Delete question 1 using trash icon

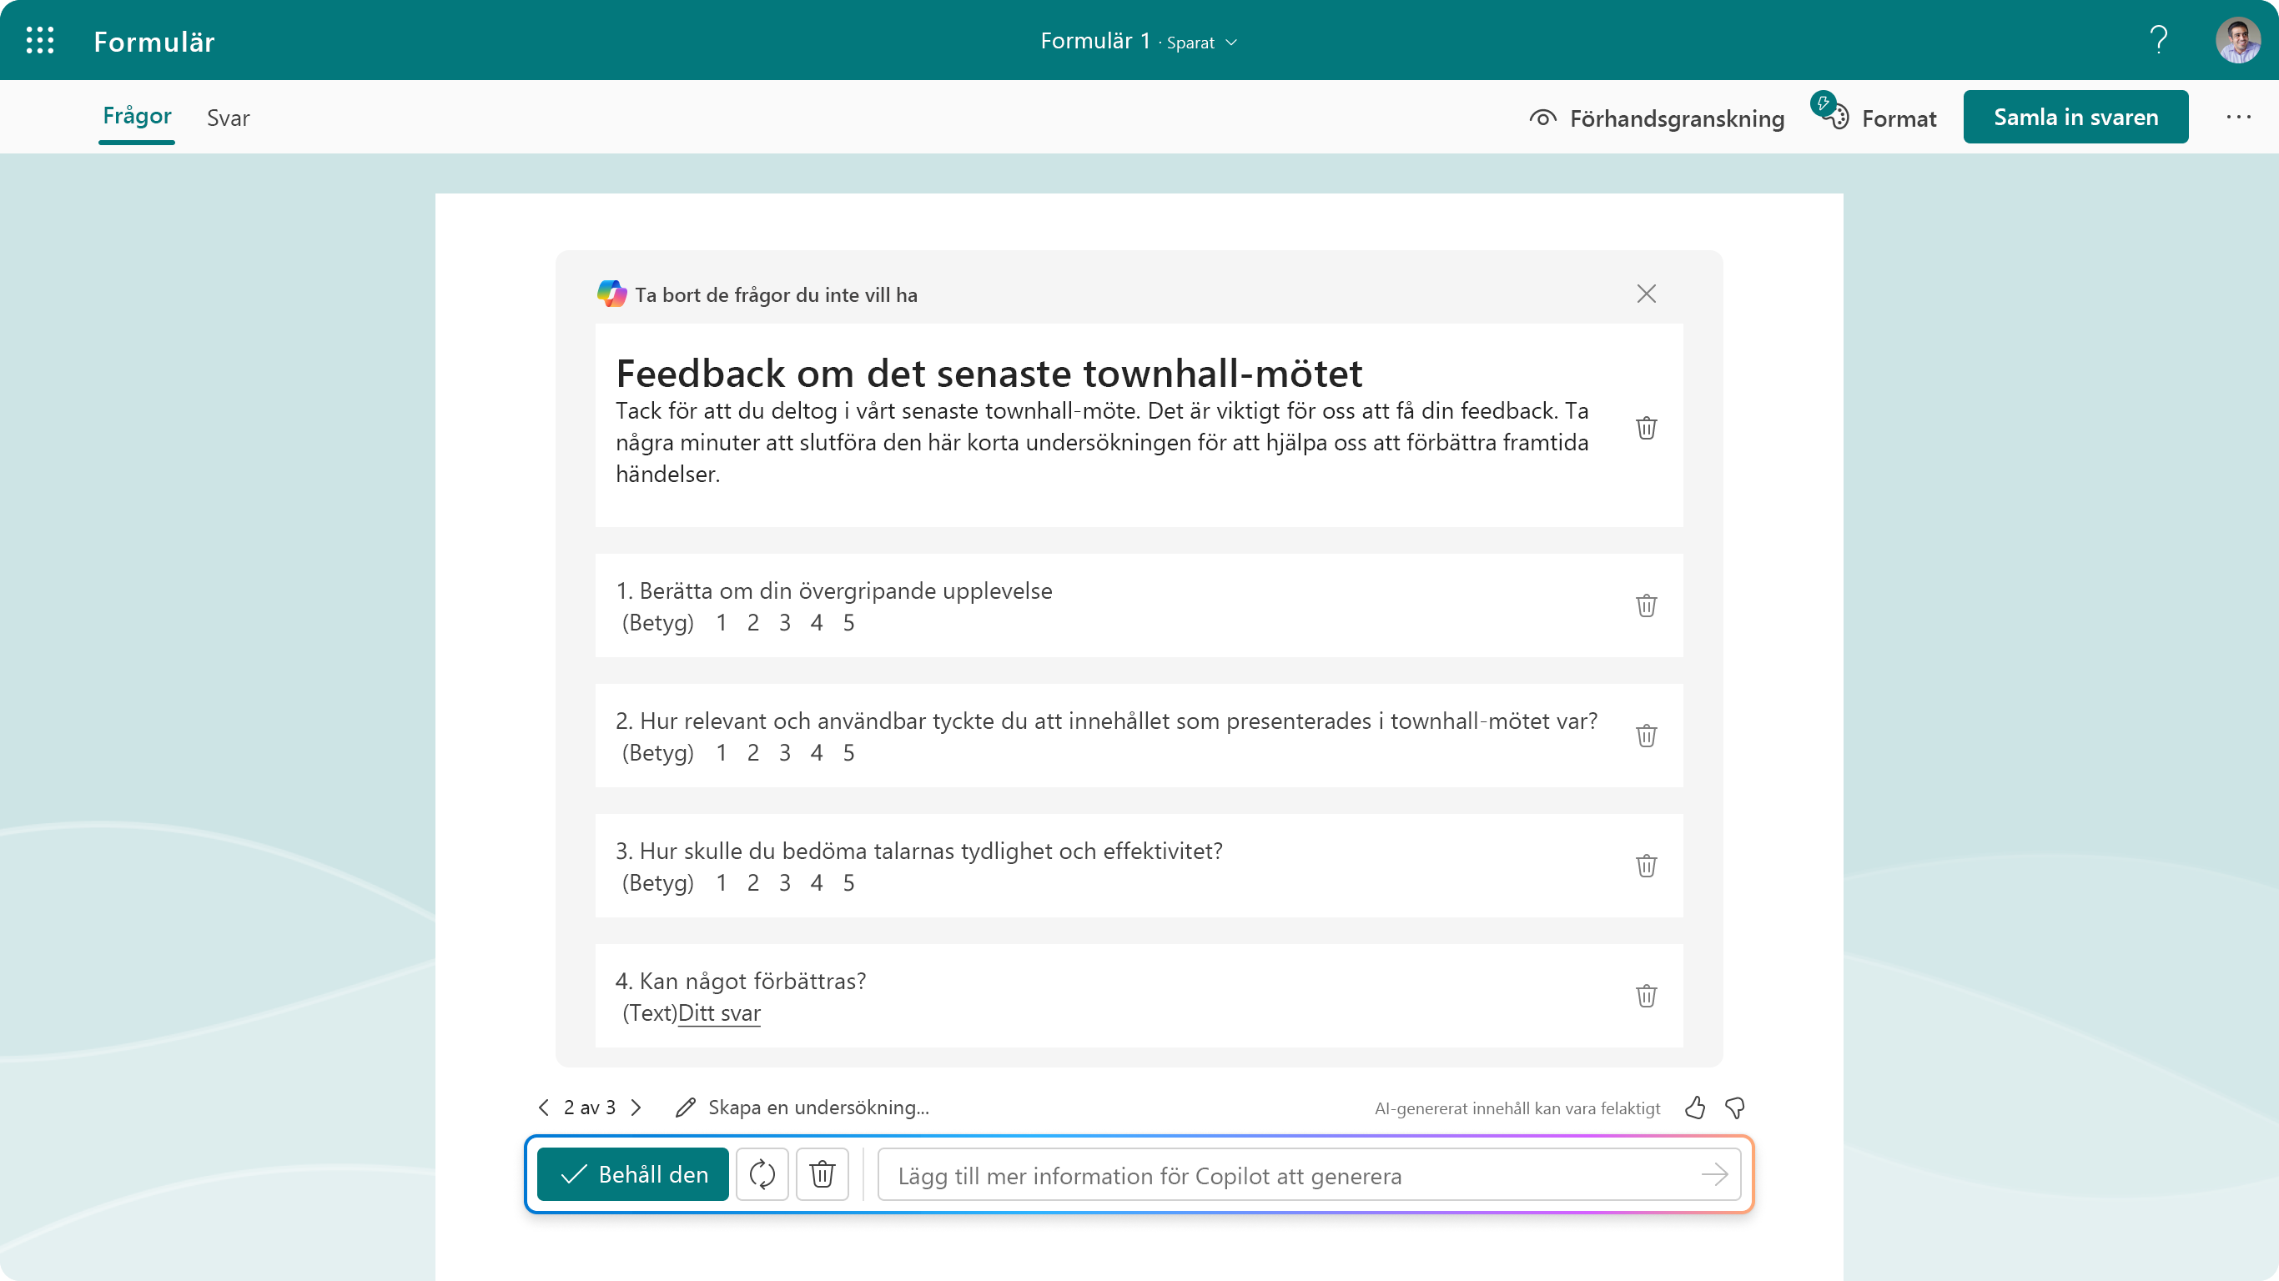point(1647,605)
